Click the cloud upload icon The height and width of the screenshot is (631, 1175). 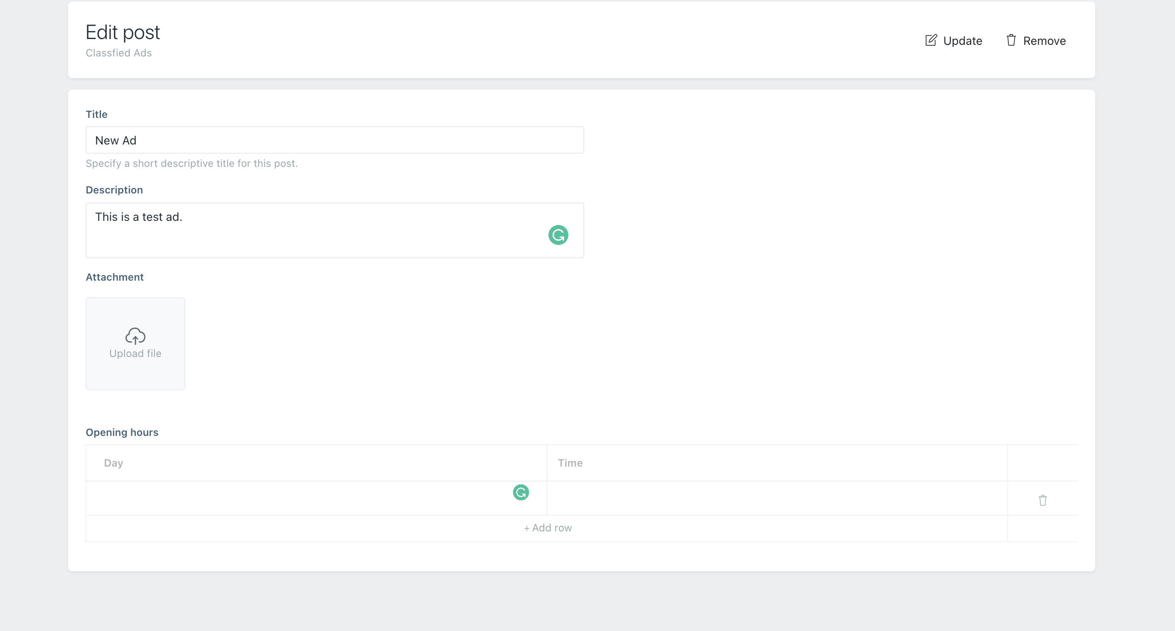(x=135, y=336)
